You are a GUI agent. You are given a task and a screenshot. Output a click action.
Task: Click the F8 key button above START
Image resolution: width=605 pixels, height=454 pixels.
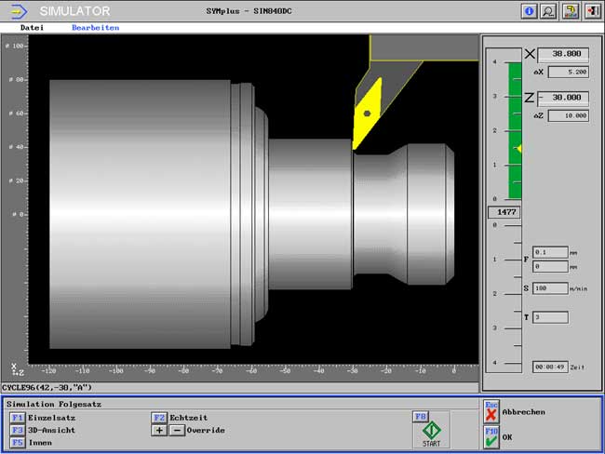421,416
